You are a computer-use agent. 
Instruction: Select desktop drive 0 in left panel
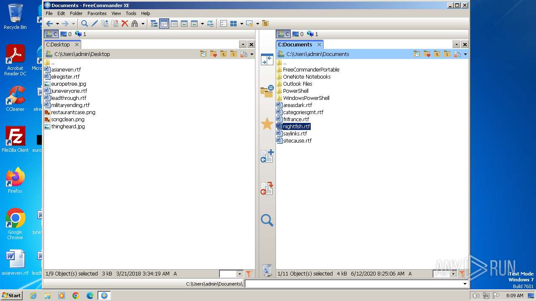tap(66, 34)
